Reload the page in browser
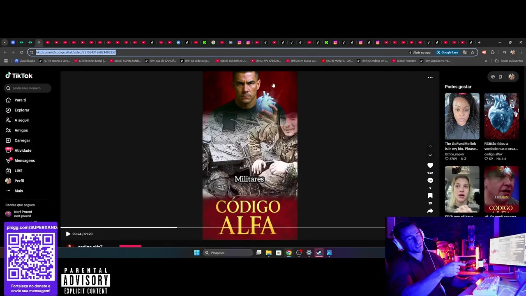 point(21,52)
